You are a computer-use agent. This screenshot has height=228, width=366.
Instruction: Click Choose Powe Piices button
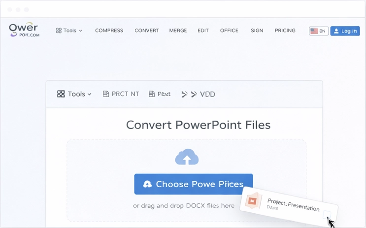click(x=194, y=184)
